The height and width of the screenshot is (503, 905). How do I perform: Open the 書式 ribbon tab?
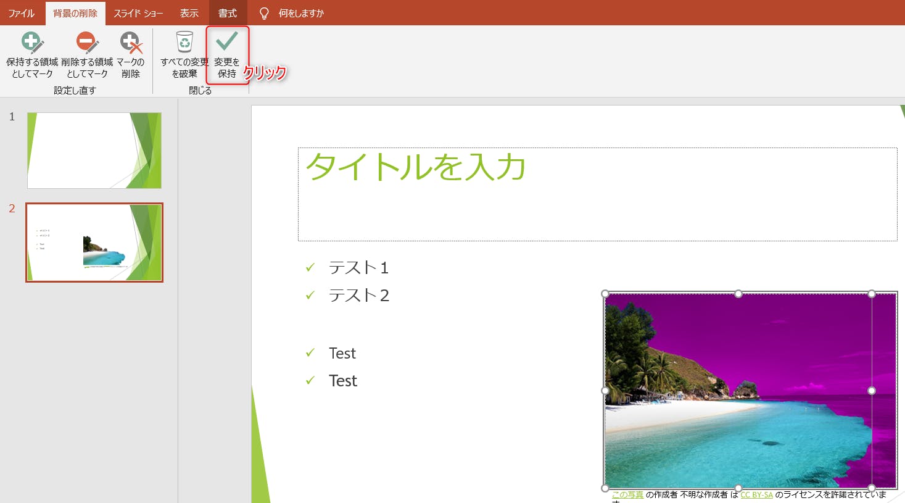click(228, 13)
